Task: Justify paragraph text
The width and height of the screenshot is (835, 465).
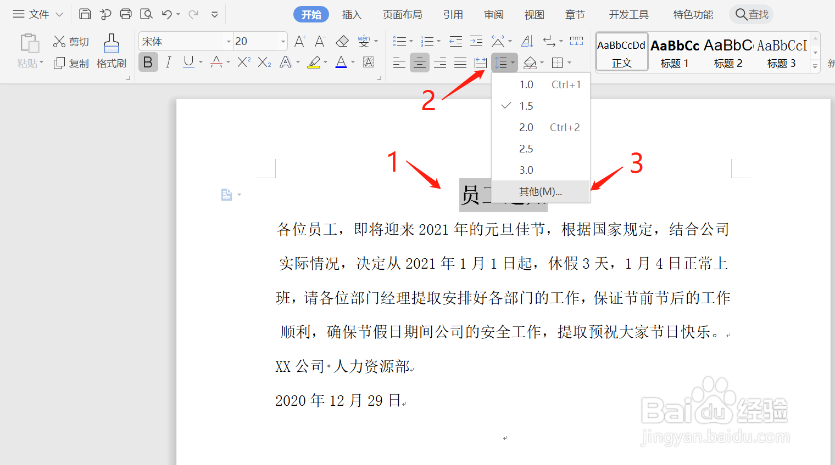Action: (x=460, y=63)
